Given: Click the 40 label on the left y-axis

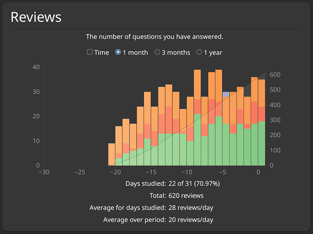Looking at the screenshot, I should coord(35,67).
